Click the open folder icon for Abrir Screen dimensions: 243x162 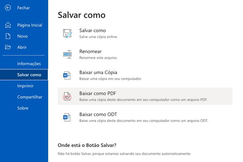[x=8, y=47]
